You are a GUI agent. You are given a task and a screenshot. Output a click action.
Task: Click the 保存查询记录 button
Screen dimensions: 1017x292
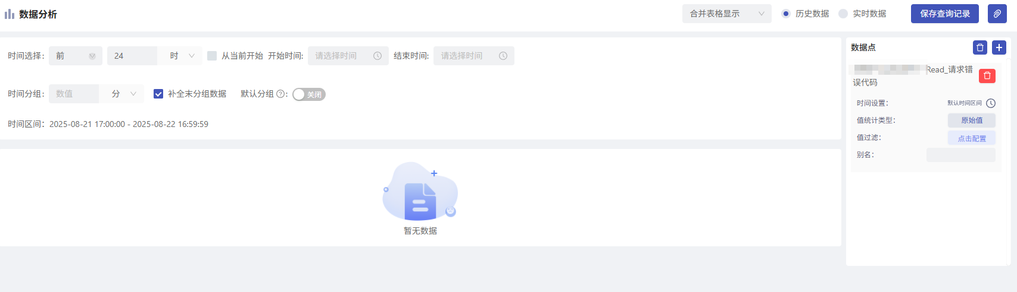(x=945, y=14)
